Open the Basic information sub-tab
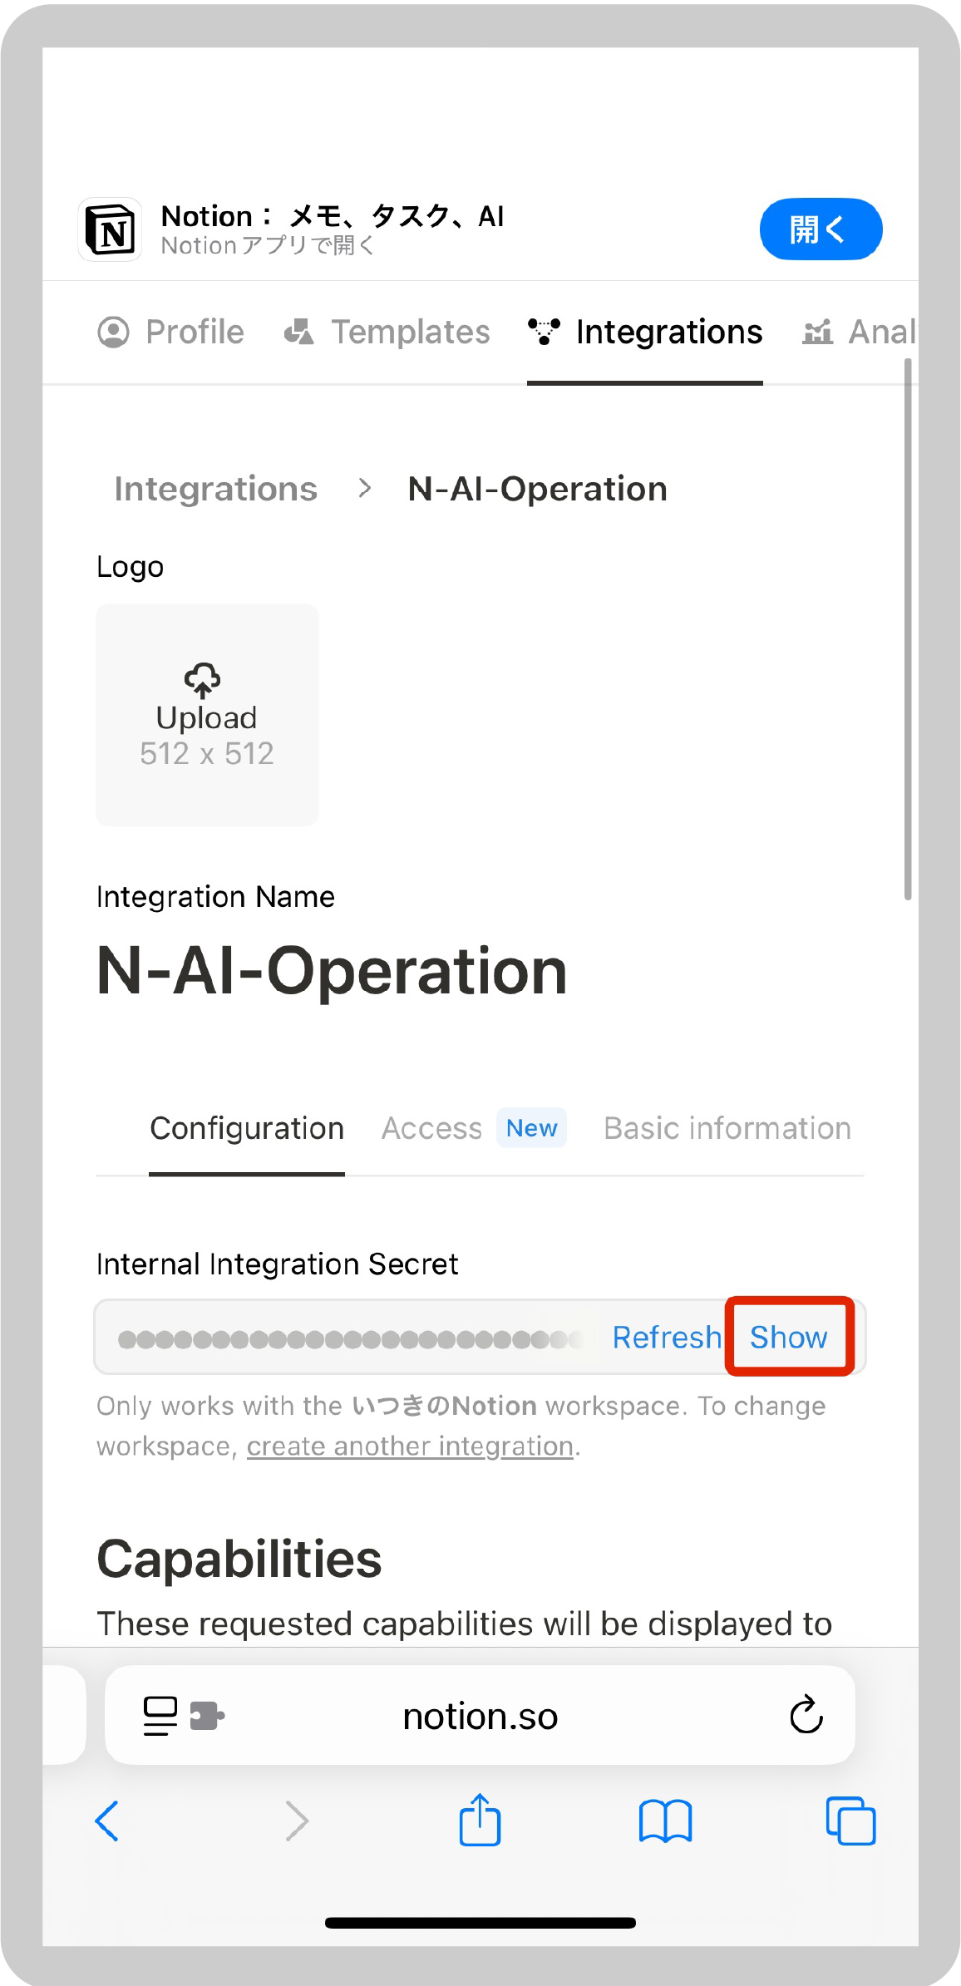 click(727, 1128)
